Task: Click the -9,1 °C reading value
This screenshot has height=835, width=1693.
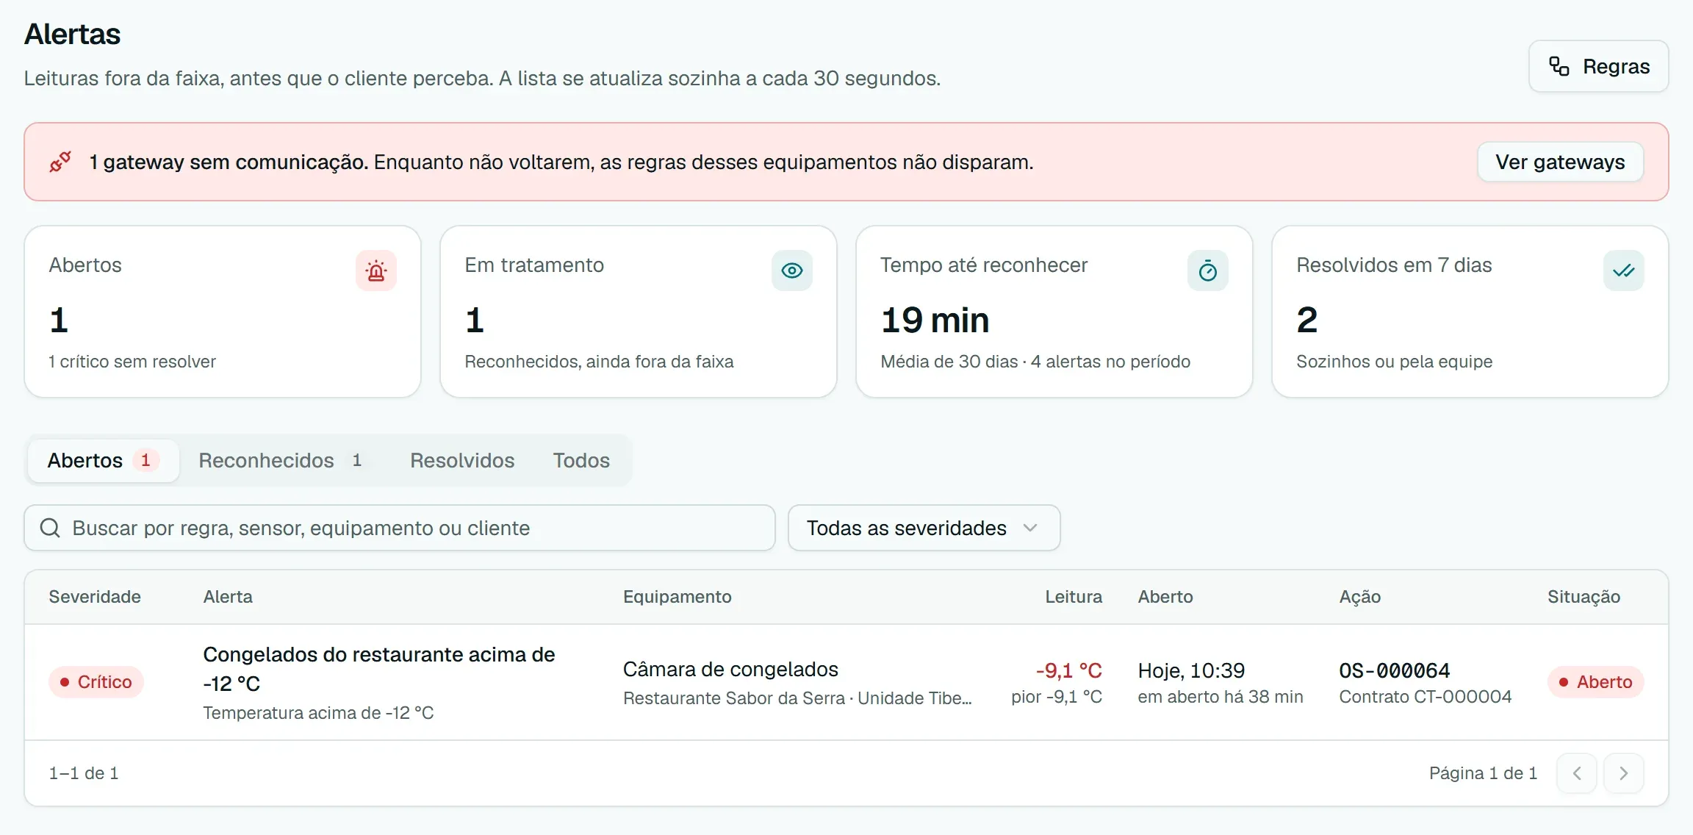Action: [x=1068, y=670]
